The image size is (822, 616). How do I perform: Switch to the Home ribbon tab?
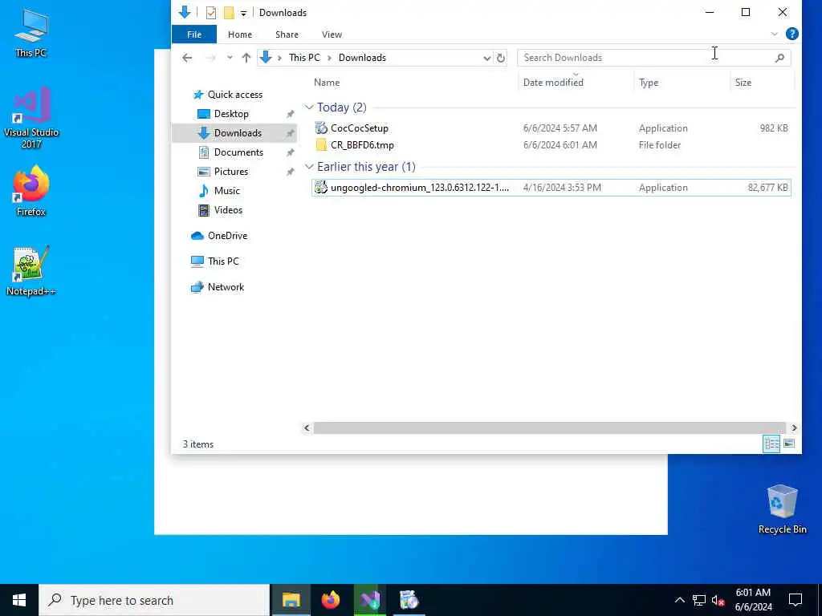point(240,34)
